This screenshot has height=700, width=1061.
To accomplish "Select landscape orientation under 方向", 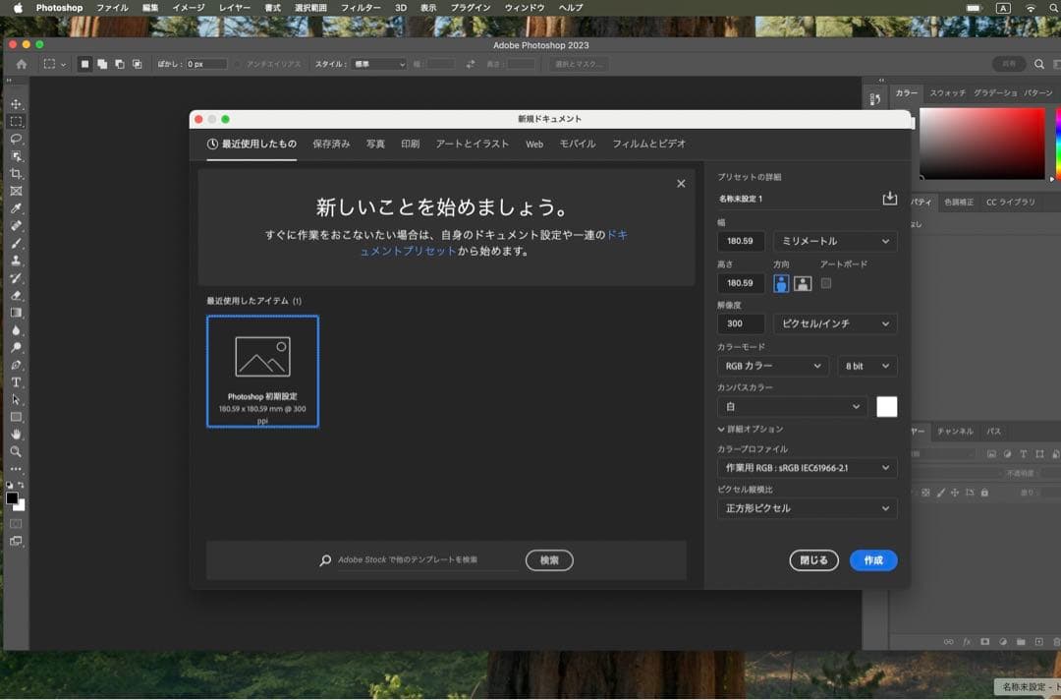I will point(802,282).
